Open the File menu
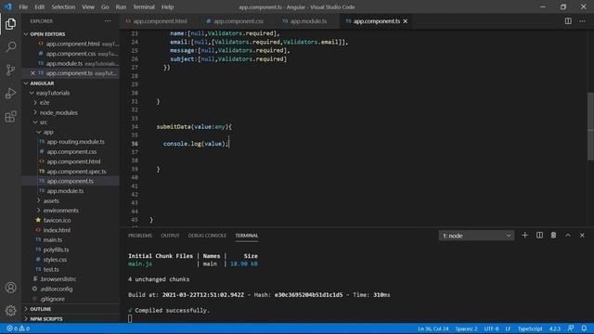 (23, 6)
